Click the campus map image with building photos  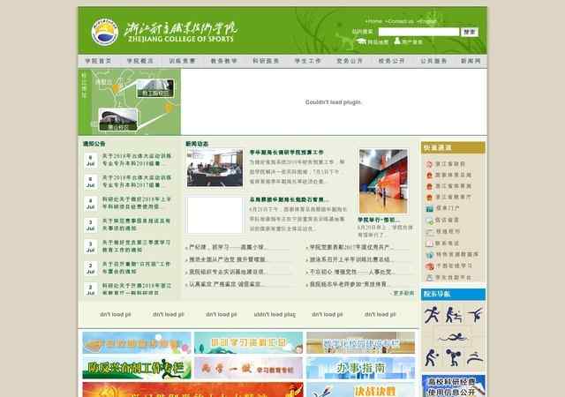(x=130, y=102)
